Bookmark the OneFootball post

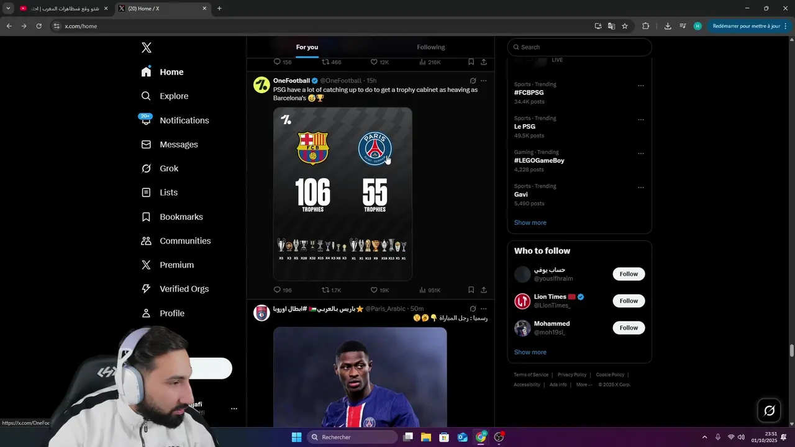pyautogui.click(x=471, y=290)
